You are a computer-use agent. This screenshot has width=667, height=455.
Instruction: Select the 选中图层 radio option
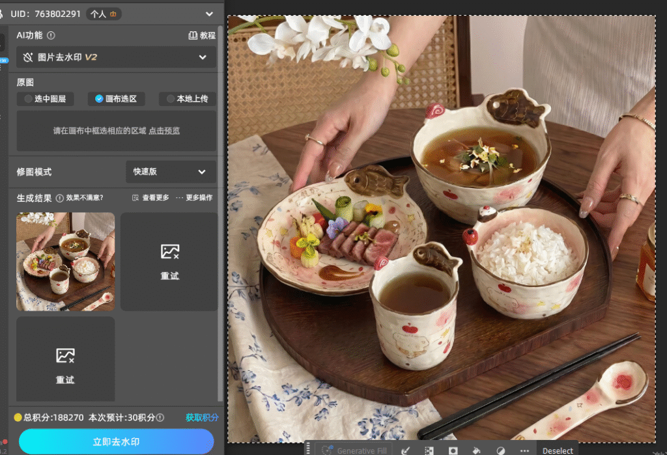[45, 99]
